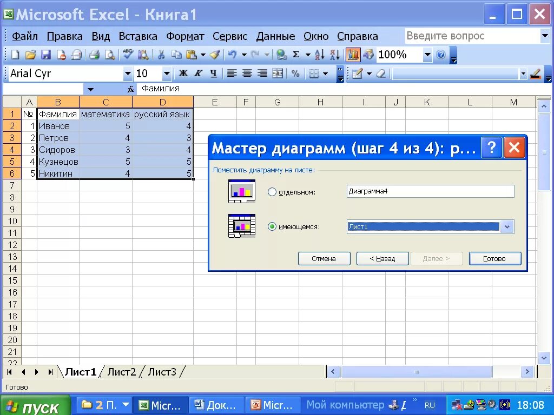Click the horizontal scrollbar thumb
Viewport: 554px width, 415px height.
(x=416, y=372)
